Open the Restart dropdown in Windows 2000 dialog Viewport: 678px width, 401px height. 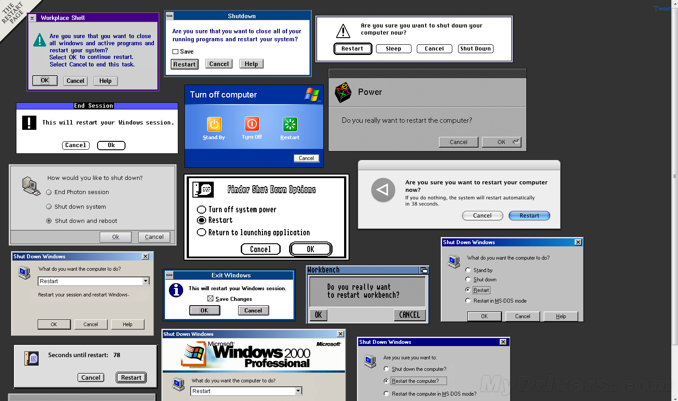tap(298, 391)
